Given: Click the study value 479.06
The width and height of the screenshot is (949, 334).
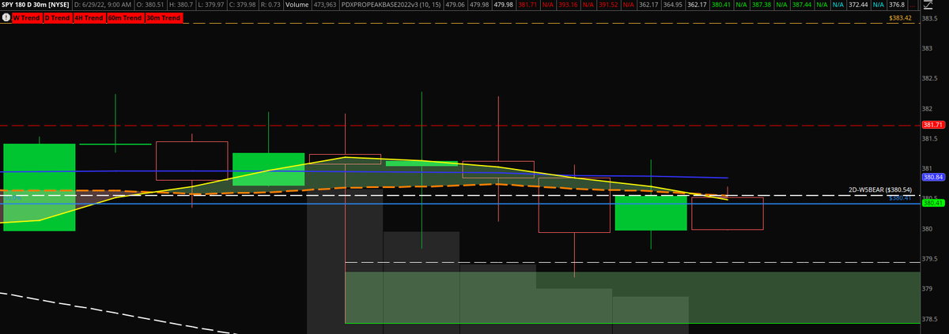Looking at the screenshot, I should click(x=455, y=5).
